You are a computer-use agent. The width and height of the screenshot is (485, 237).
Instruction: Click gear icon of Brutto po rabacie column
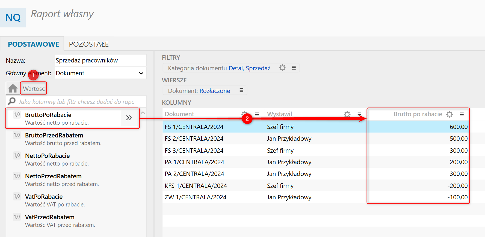click(449, 114)
